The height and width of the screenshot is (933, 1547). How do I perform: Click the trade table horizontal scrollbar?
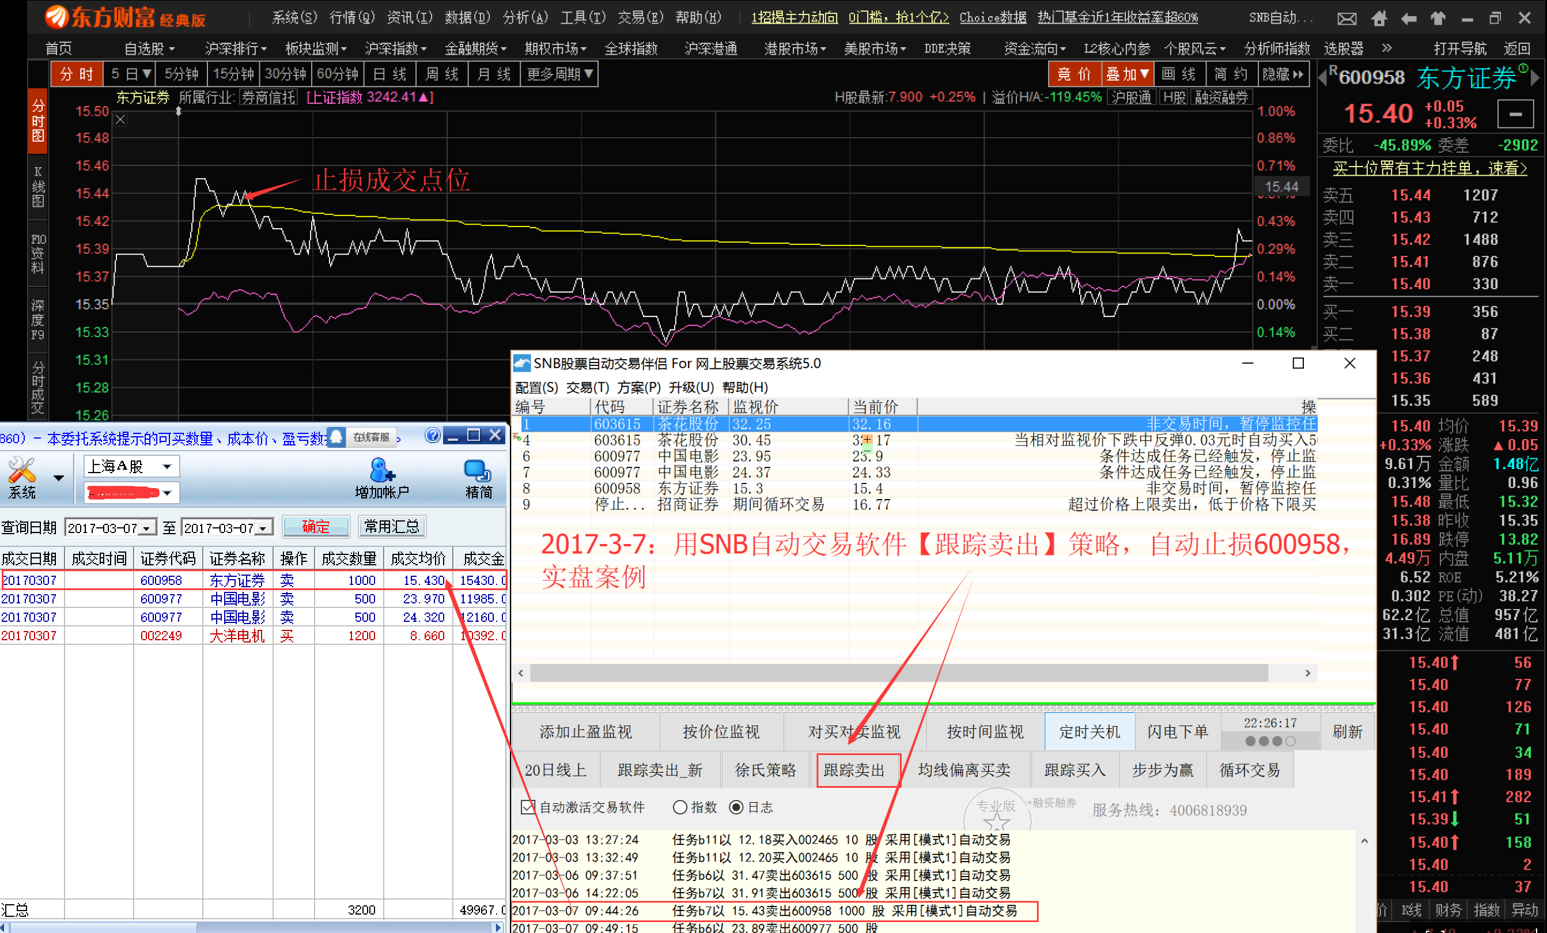(104, 927)
